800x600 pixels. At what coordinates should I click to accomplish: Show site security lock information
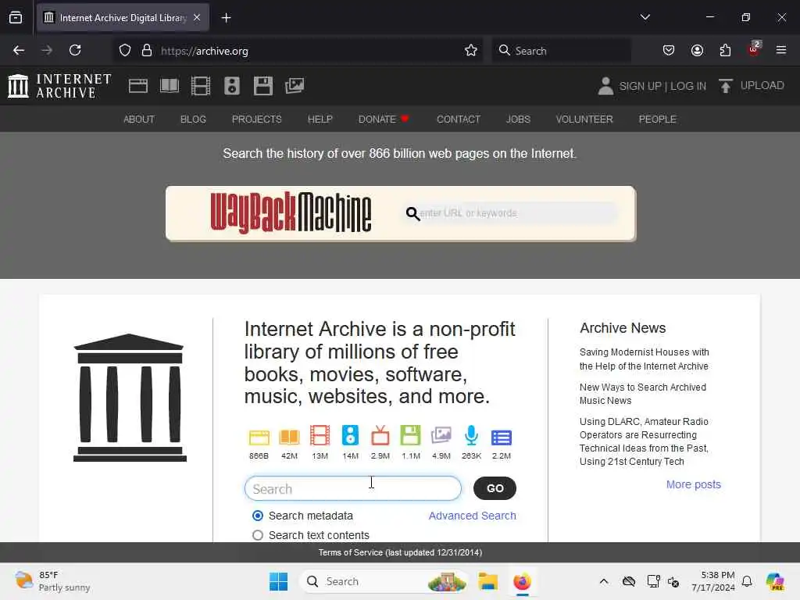[147, 50]
